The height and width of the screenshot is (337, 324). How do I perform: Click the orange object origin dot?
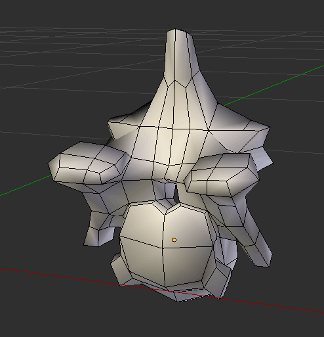[174, 240]
